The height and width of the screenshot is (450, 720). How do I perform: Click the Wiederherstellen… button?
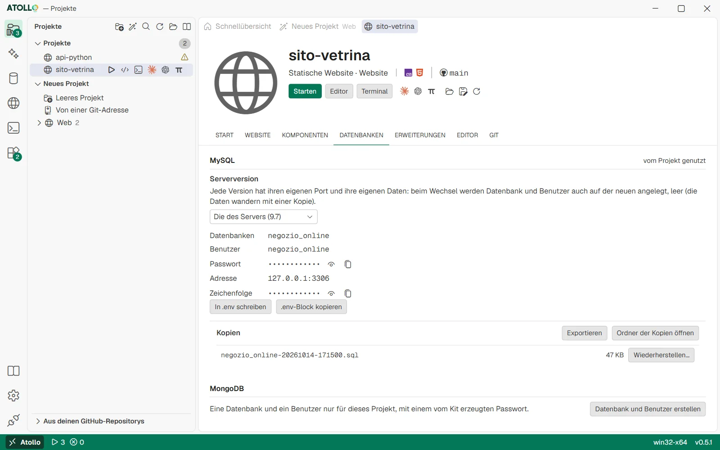pyautogui.click(x=661, y=355)
